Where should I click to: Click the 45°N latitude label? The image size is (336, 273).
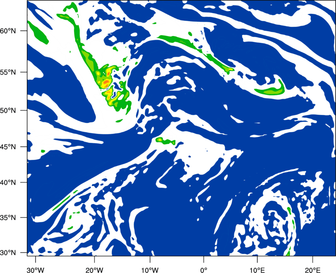pos(8,147)
